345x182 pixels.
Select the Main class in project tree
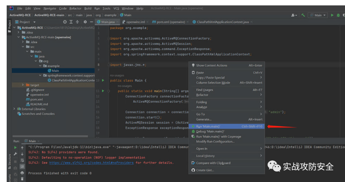[53, 71]
